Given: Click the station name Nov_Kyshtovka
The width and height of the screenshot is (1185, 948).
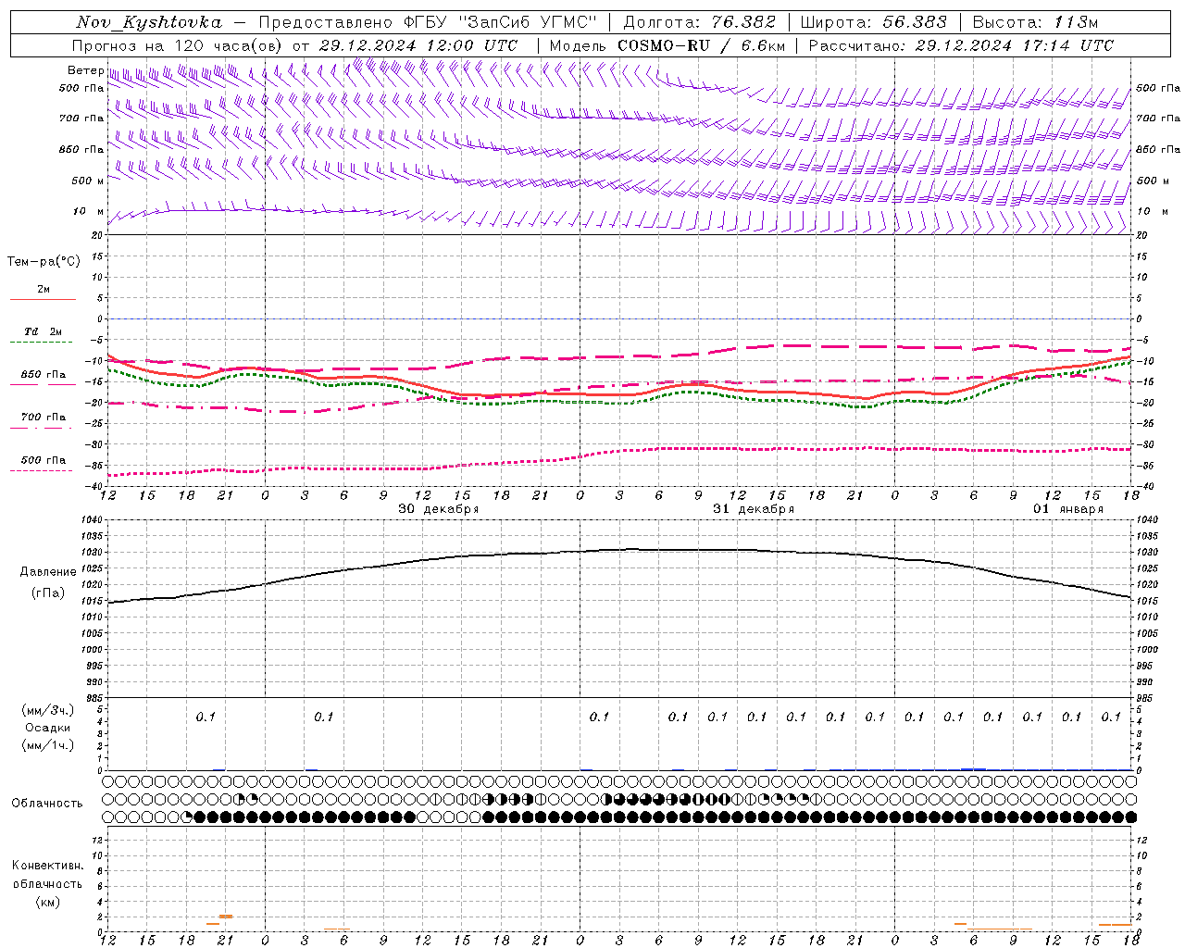Looking at the screenshot, I should point(148,22).
